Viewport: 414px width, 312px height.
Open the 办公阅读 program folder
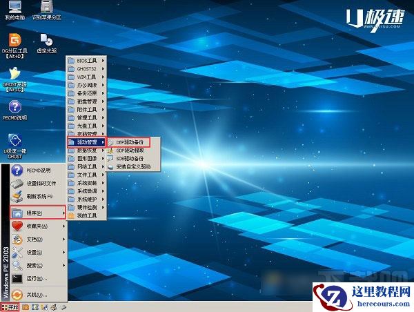[86, 86]
